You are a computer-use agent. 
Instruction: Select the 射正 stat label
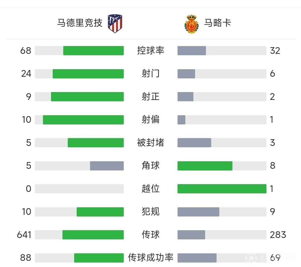pyautogui.click(x=151, y=97)
